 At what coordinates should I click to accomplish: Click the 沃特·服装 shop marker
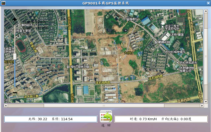point(169,35)
